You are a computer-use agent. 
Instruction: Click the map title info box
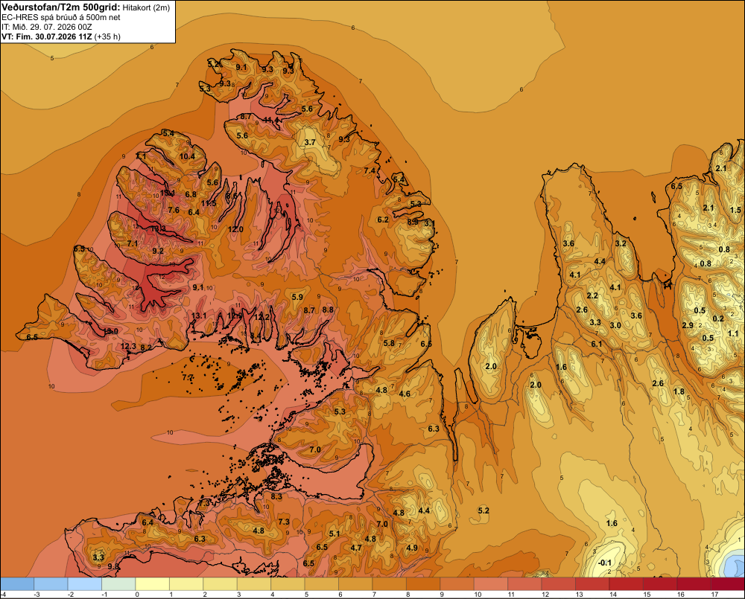point(88,22)
